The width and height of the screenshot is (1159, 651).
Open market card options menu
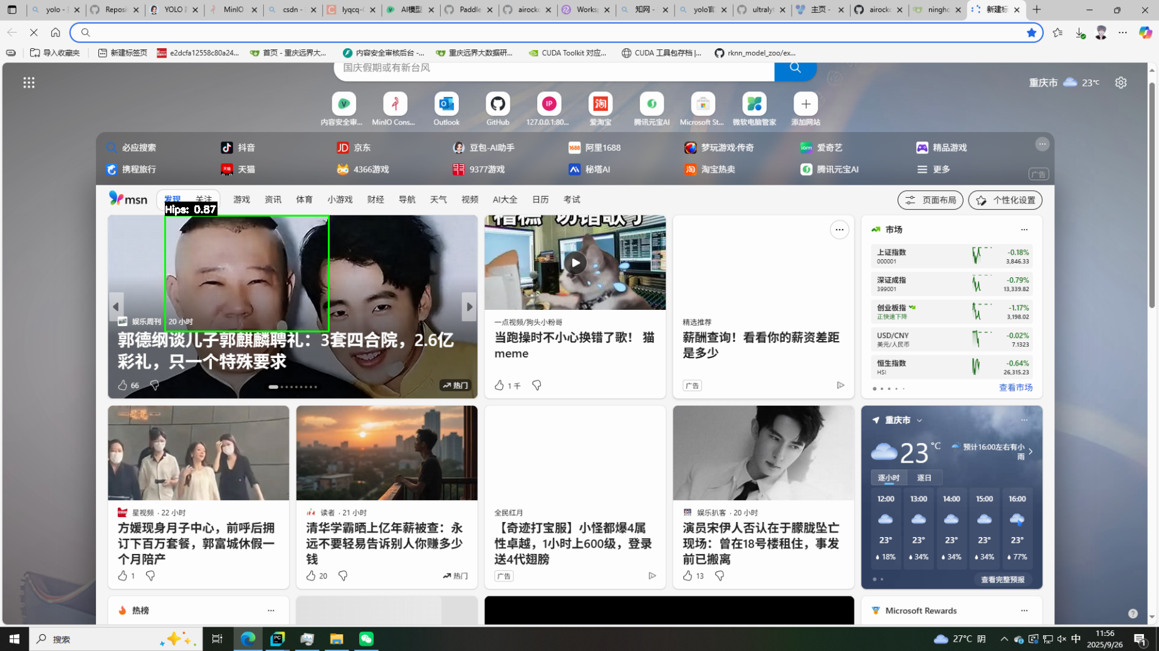point(1024,230)
